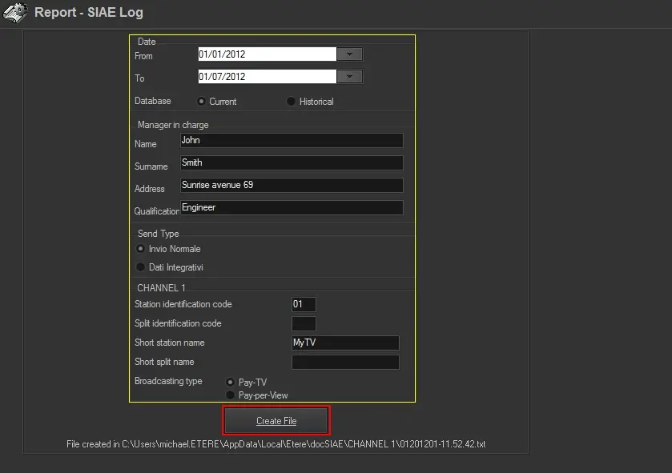Screen dimensions: 672x473
Task: Open the From date dropdown calendar
Action: point(349,54)
